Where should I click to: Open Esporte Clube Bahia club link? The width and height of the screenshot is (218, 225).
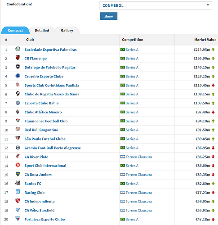(41, 103)
